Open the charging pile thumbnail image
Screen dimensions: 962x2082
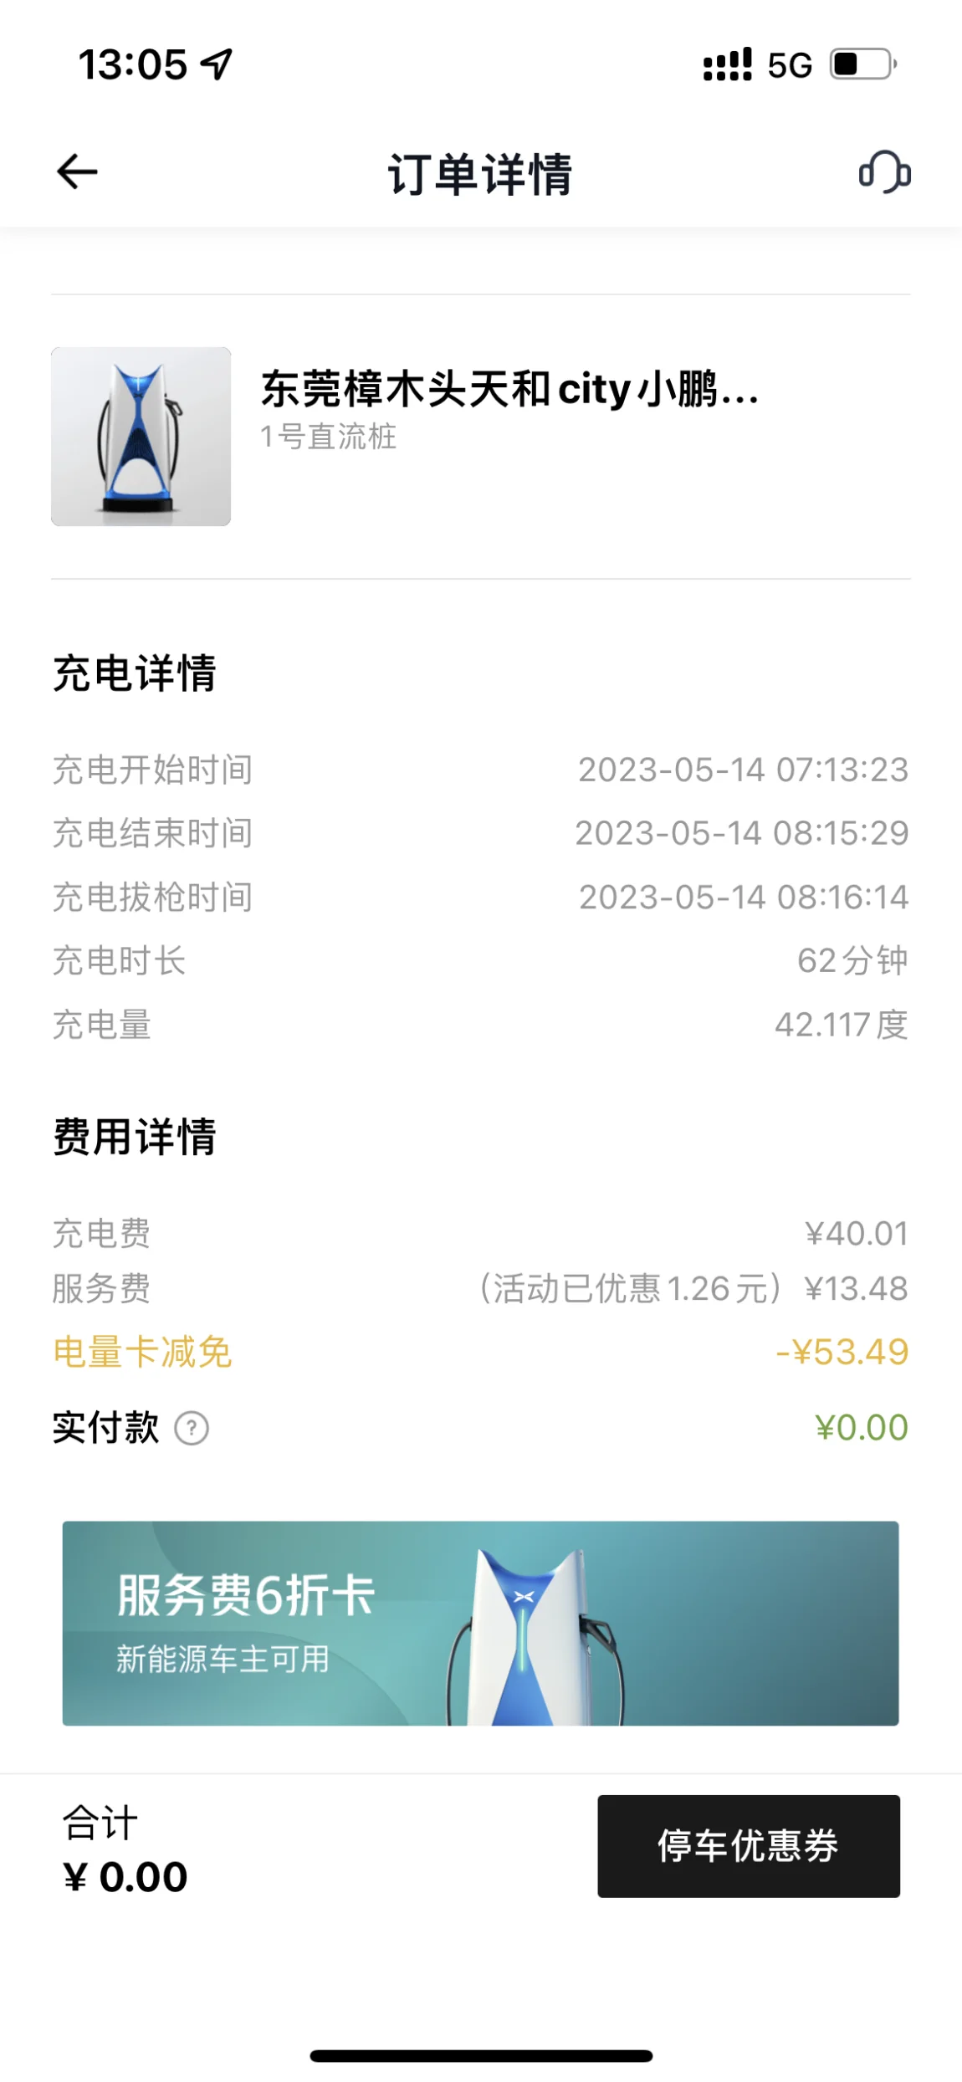[x=141, y=437]
